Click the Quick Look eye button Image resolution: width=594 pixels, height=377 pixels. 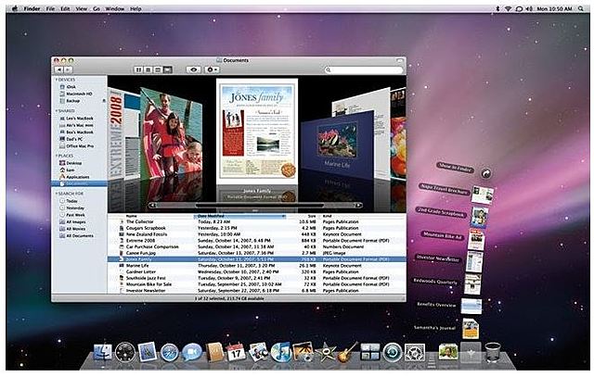click(x=194, y=70)
